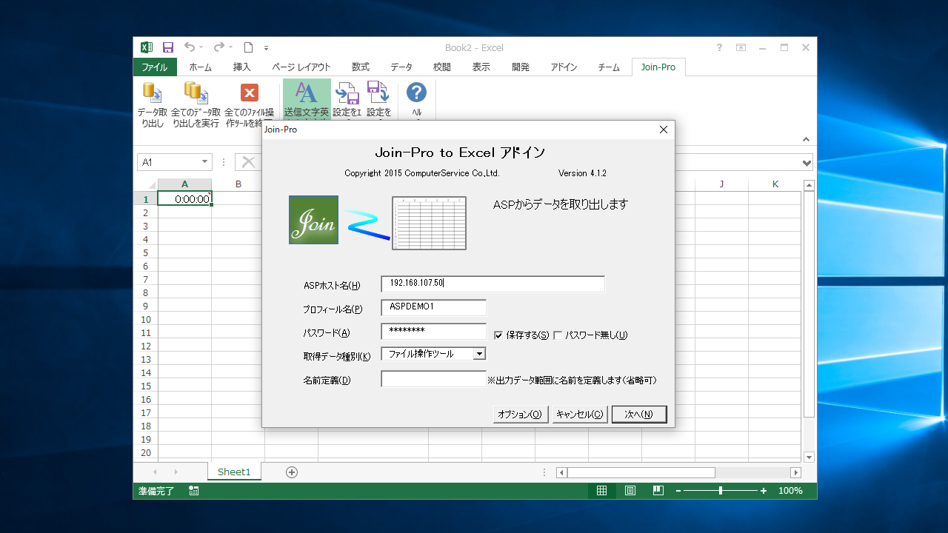Click the formula bar cancel X icon
This screenshot has height=533, width=948.
tap(249, 162)
